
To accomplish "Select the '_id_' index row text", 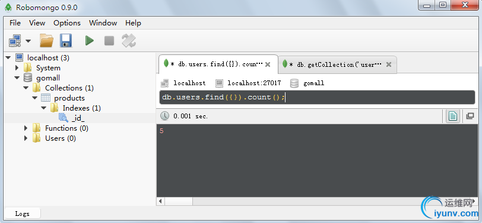I will coord(78,118).
